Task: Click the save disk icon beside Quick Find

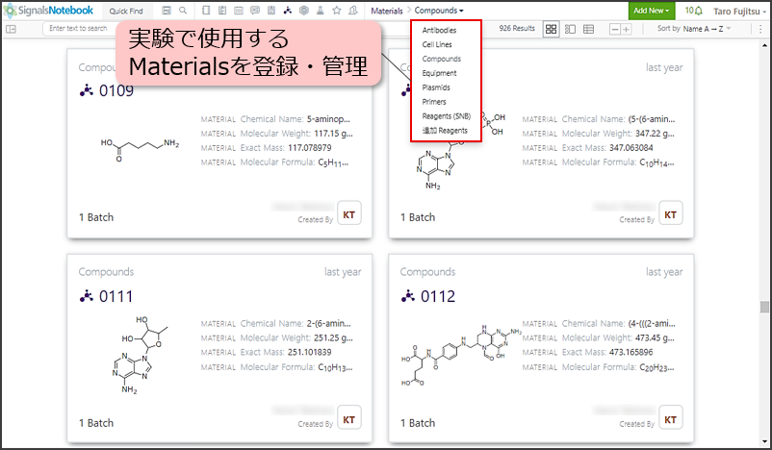Action: point(167,11)
